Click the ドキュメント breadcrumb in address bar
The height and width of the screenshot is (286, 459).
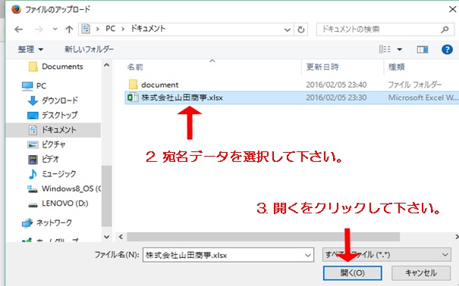pyautogui.click(x=147, y=29)
